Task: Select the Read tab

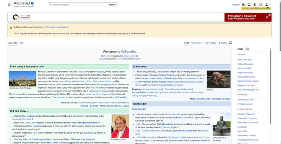Action: 187,43
